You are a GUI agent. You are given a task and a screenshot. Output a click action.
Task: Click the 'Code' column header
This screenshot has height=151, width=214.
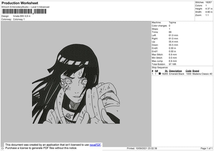[x=188, y=71]
